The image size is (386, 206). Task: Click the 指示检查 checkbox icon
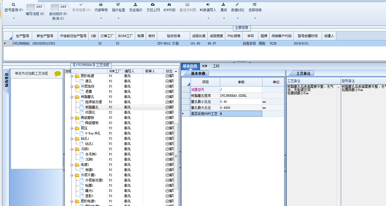[118, 5]
